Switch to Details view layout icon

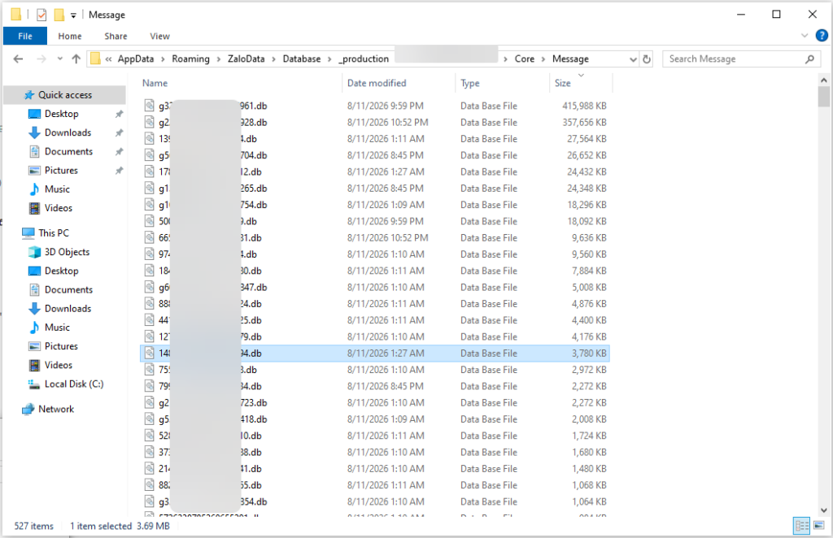pos(801,526)
